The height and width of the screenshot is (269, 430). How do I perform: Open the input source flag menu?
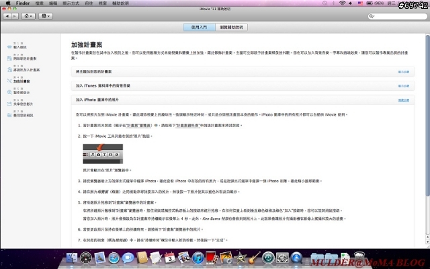[x=360, y=3]
